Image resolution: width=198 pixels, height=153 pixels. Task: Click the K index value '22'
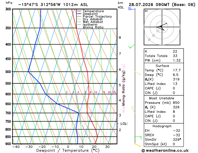175,51
